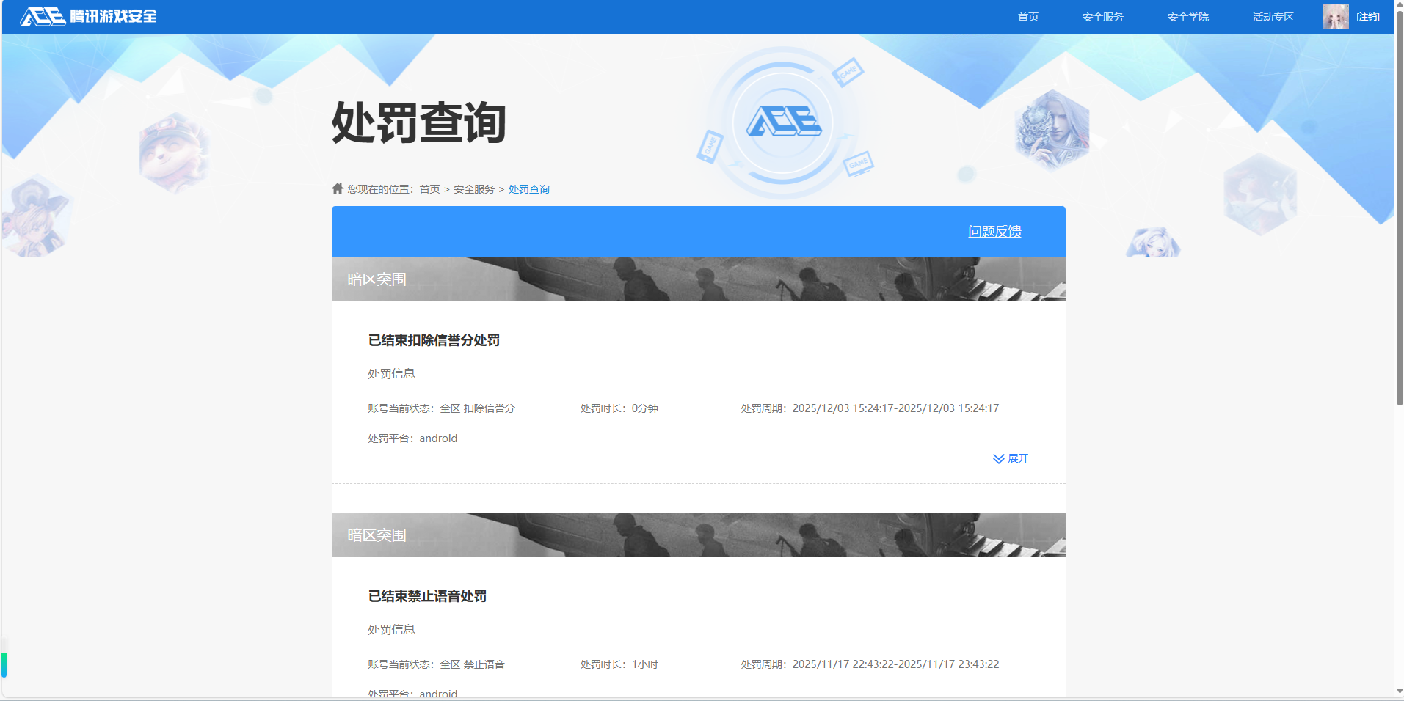Click the 问题反馈 feedback link
Image resolution: width=1404 pixels, height=701 pixels.
pyautogui.click(x=994, y=230)
